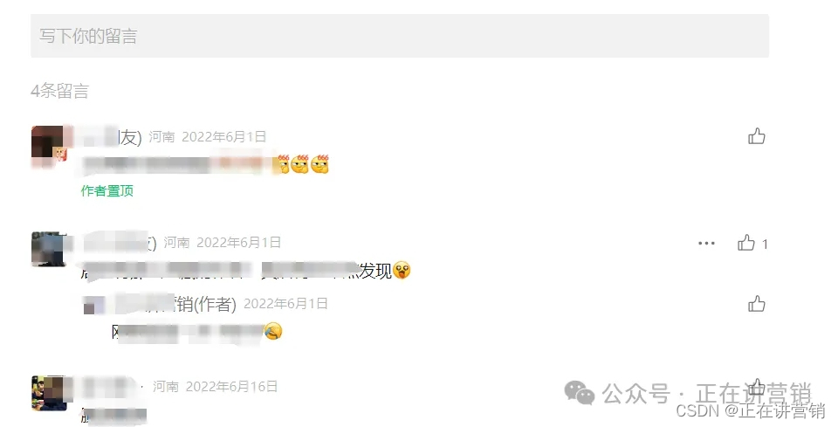The image size is (838, 427).
Task: Click the laughing-crying emoji in author's reply
Action: 272,331
